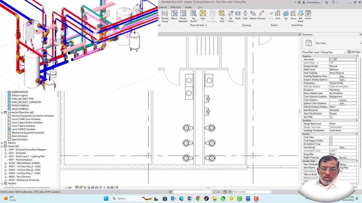Select the Model Group tool
Image resolution: width=362 pixels, height=203 pixels.
165,16
